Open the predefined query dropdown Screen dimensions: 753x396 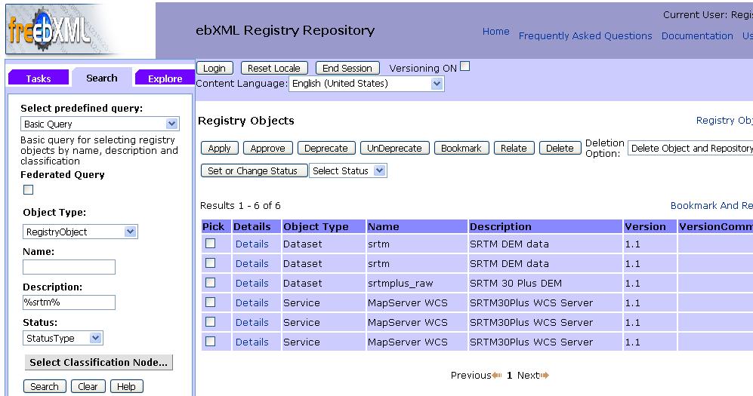coord(99,124)
